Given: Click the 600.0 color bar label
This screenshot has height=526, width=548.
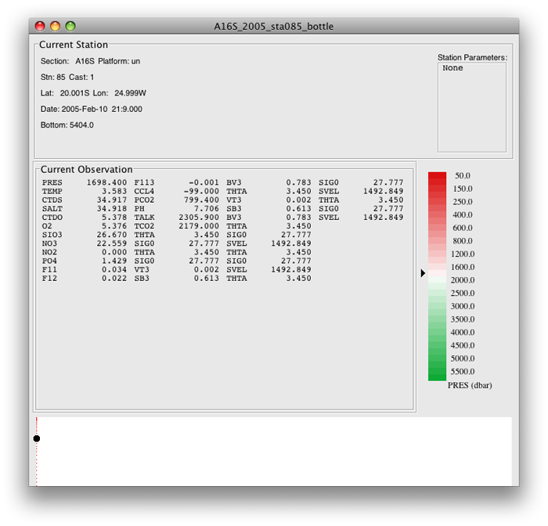Looking at the screenshot, I should [463, 228].
